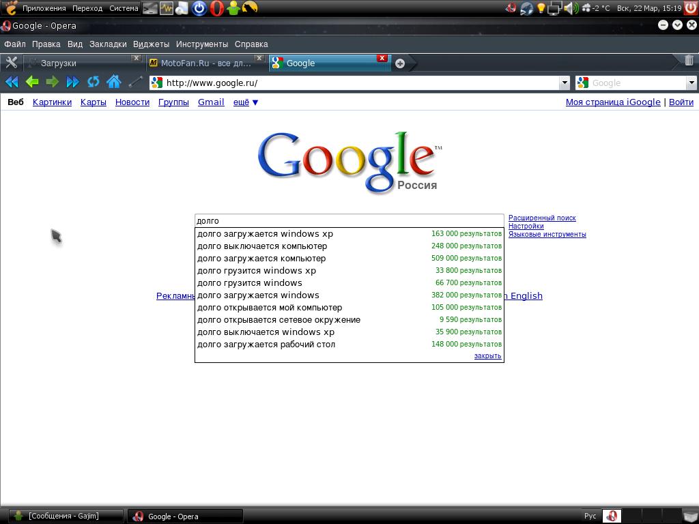This screenshot has height=524, width=699.
Task: Expand the search engine dropdown arrow
Action: click(691, 83)
